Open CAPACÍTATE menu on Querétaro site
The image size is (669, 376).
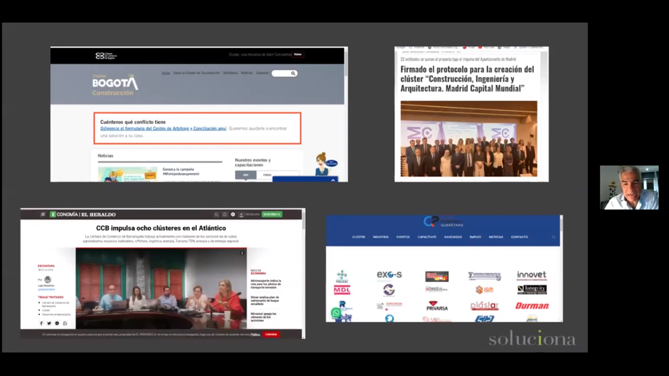point(427,237)
